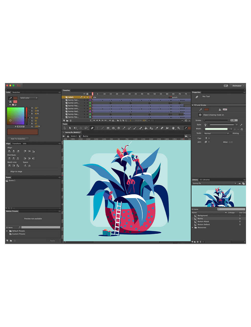Enable Align to stage
251x327 pixels.
[x=9, y=171]
